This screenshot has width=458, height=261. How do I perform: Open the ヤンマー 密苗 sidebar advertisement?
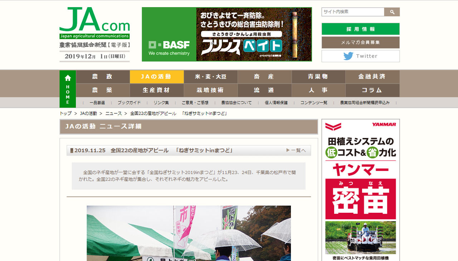[x=360, y=190]
